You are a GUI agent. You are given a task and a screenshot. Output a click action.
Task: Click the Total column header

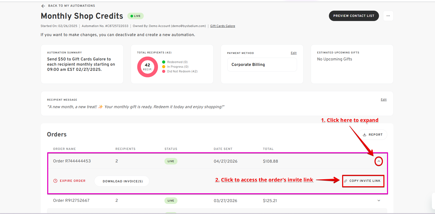(268, 149)
